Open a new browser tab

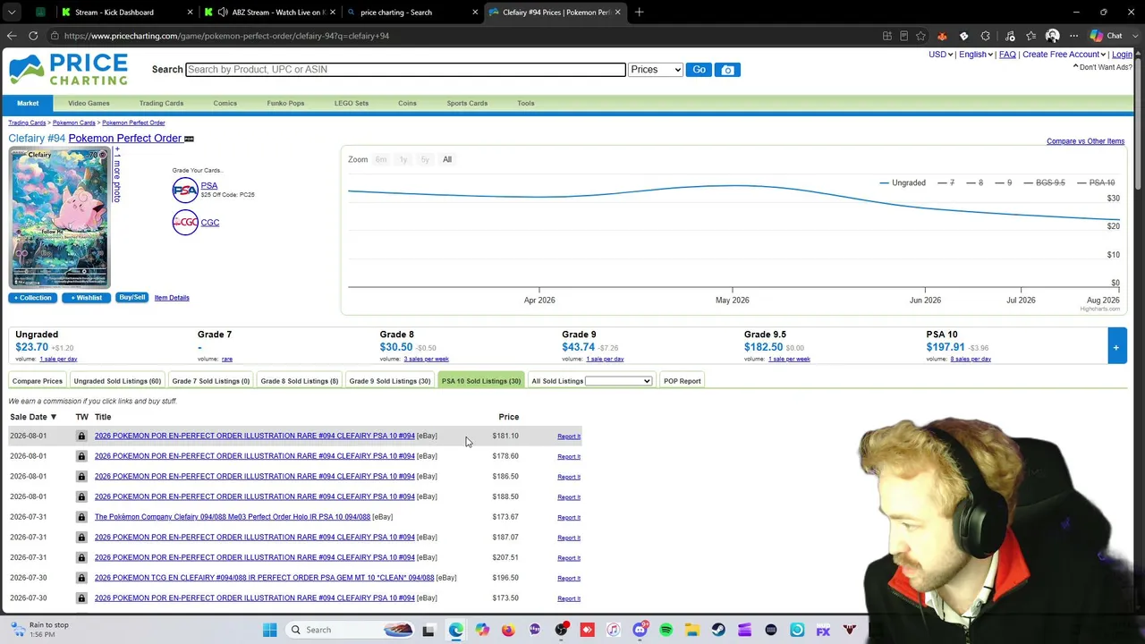click(x=639, y=13)
